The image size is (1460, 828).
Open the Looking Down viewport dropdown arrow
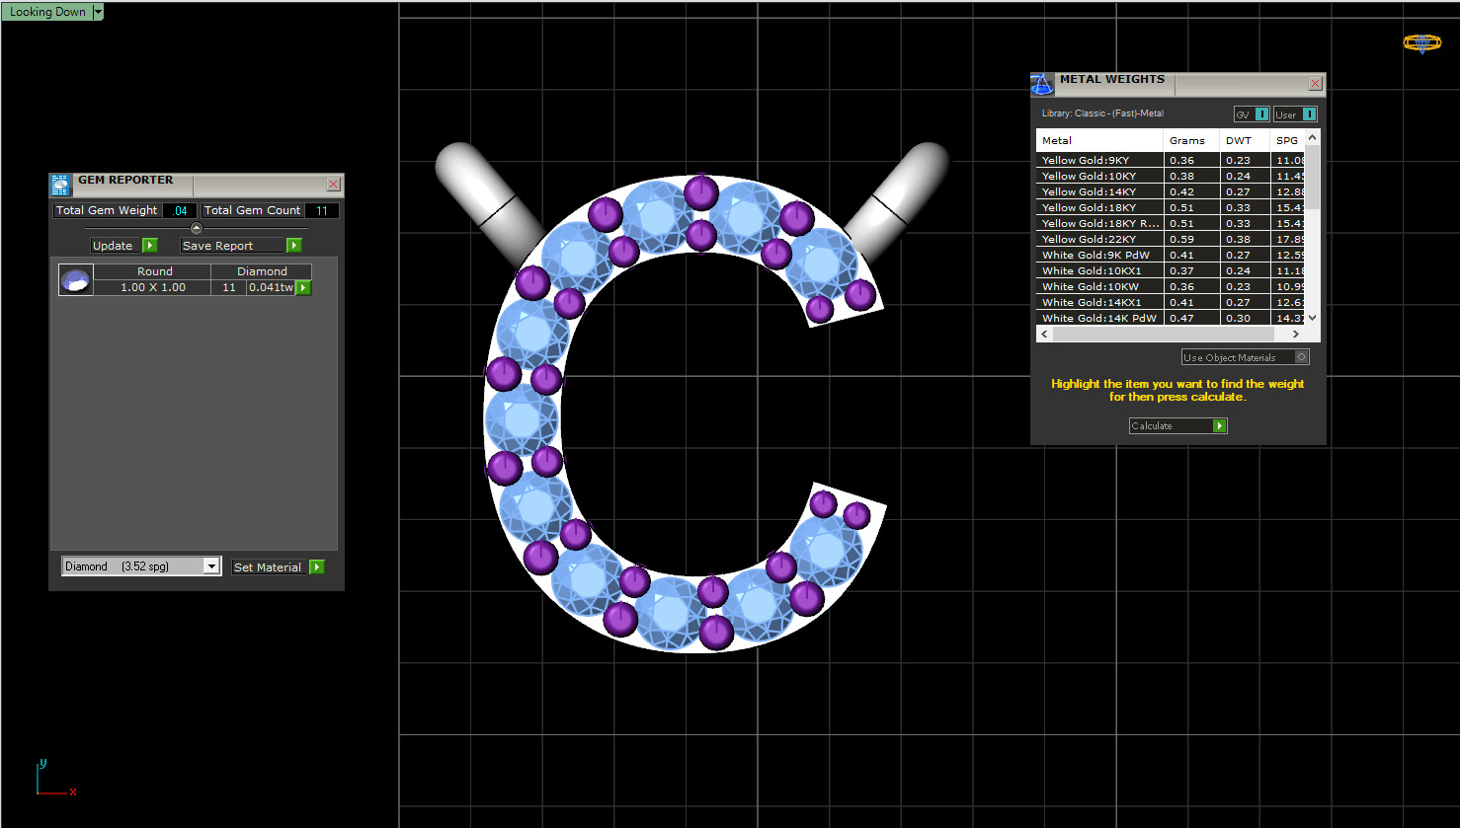pos(98,12)
